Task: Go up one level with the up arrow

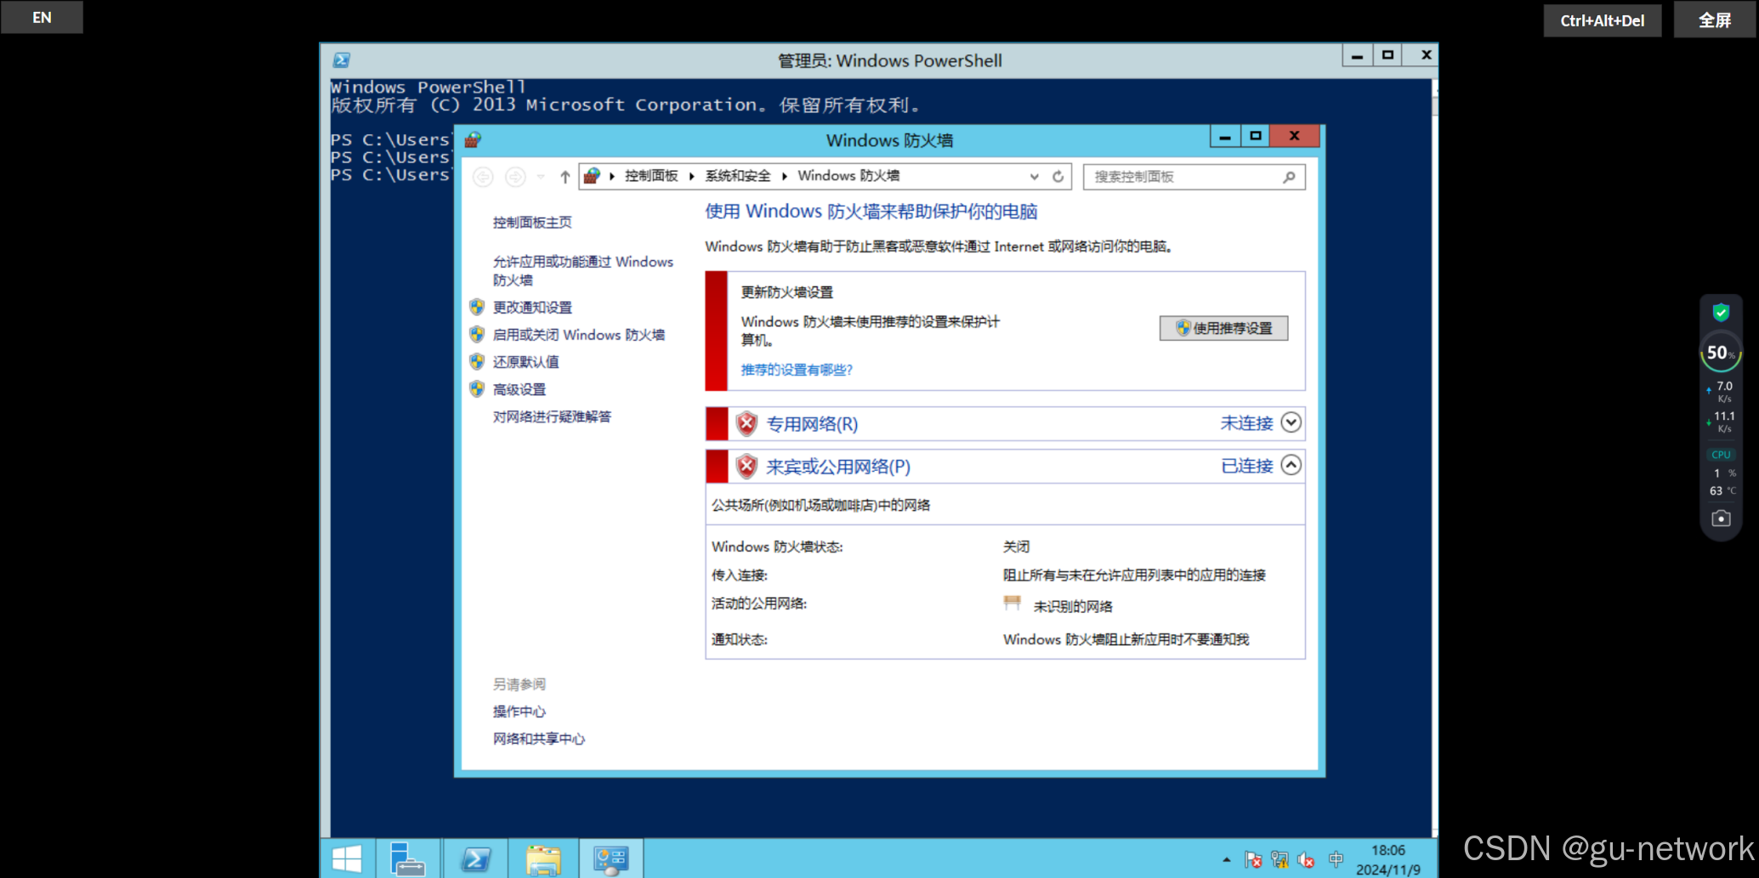Action: 565,177
